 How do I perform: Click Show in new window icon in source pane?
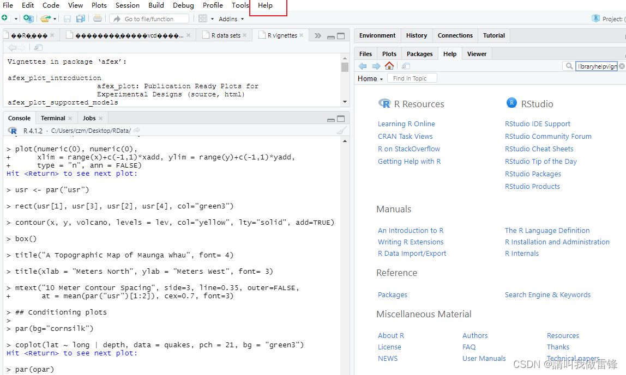[38, 47]
